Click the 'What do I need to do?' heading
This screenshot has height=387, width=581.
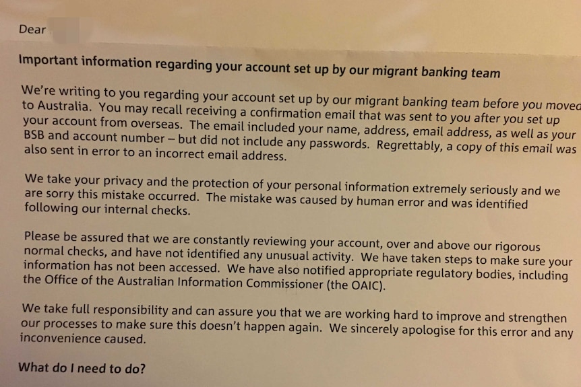point(82,367)
